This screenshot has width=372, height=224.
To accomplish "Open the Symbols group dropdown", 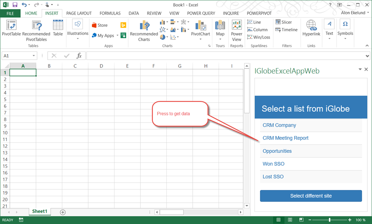I will pyautogui.click(x=345, y=29).
